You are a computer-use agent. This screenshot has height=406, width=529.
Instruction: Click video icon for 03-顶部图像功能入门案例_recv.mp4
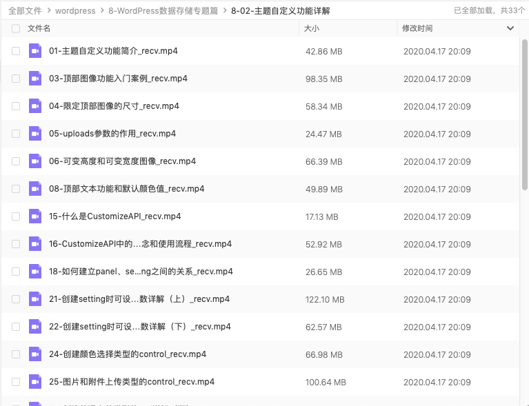pyautogui.click(x=35, y=79)
